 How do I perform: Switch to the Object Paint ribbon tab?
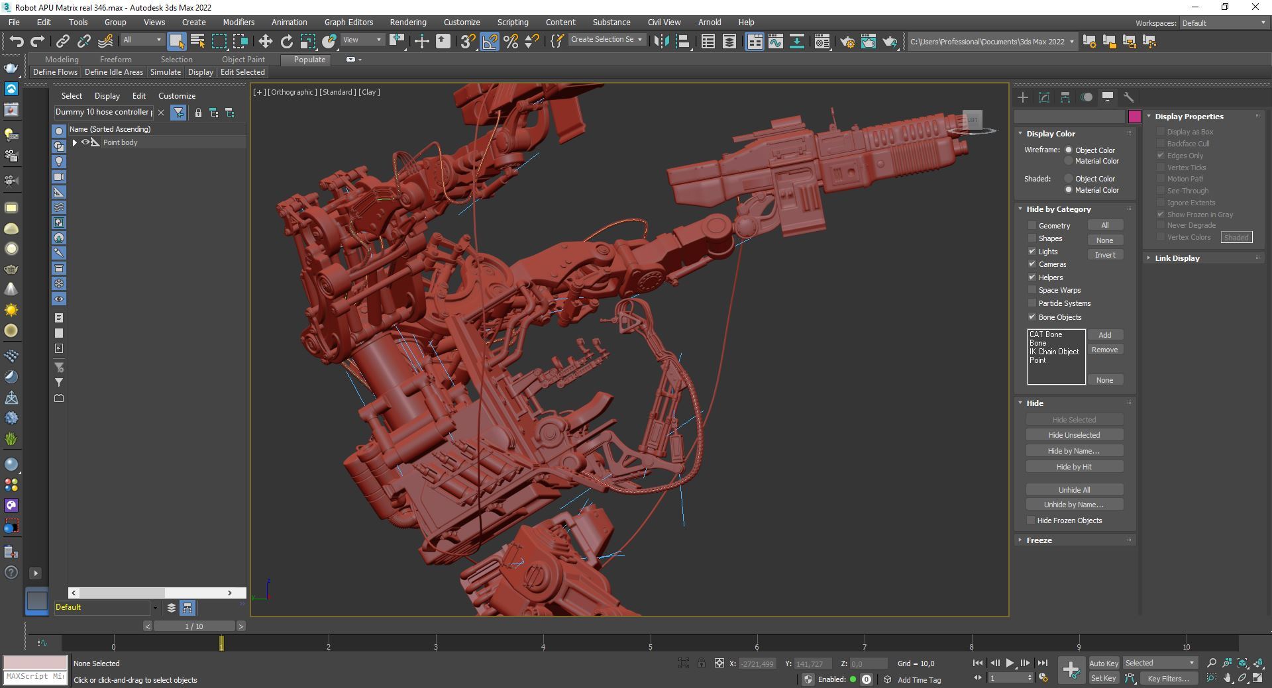tap(243, 60)
